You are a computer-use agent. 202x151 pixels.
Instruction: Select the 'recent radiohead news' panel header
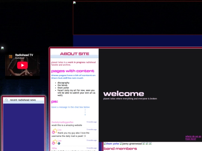(x=24, y=100)
